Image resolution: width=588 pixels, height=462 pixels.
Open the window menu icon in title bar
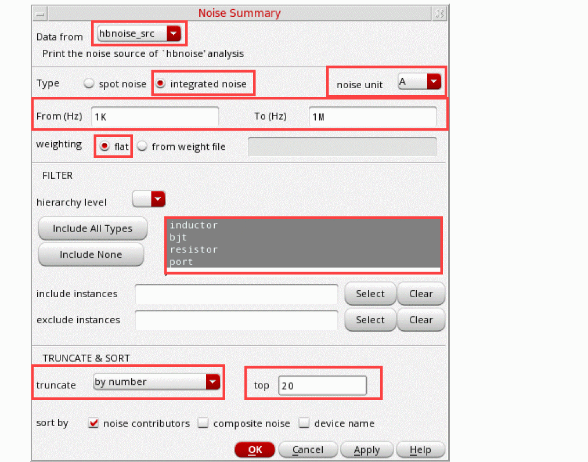click(x=39, y=15)
